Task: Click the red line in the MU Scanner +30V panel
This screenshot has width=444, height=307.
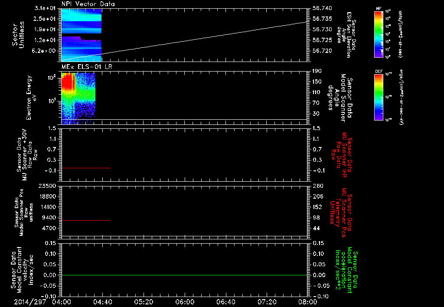Action: (86, 168)
